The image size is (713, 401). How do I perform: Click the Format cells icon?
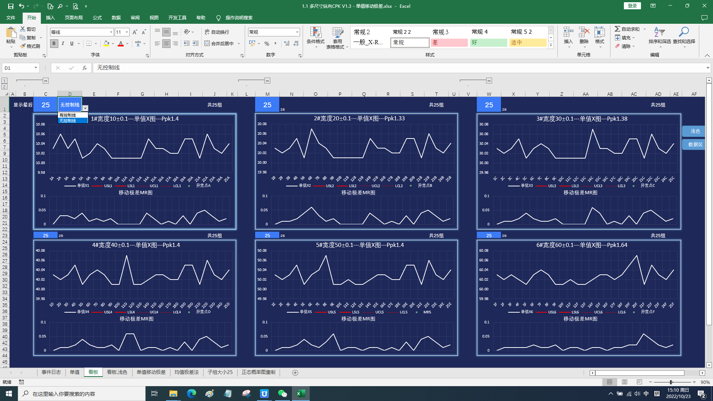click(x=600, y=32)
